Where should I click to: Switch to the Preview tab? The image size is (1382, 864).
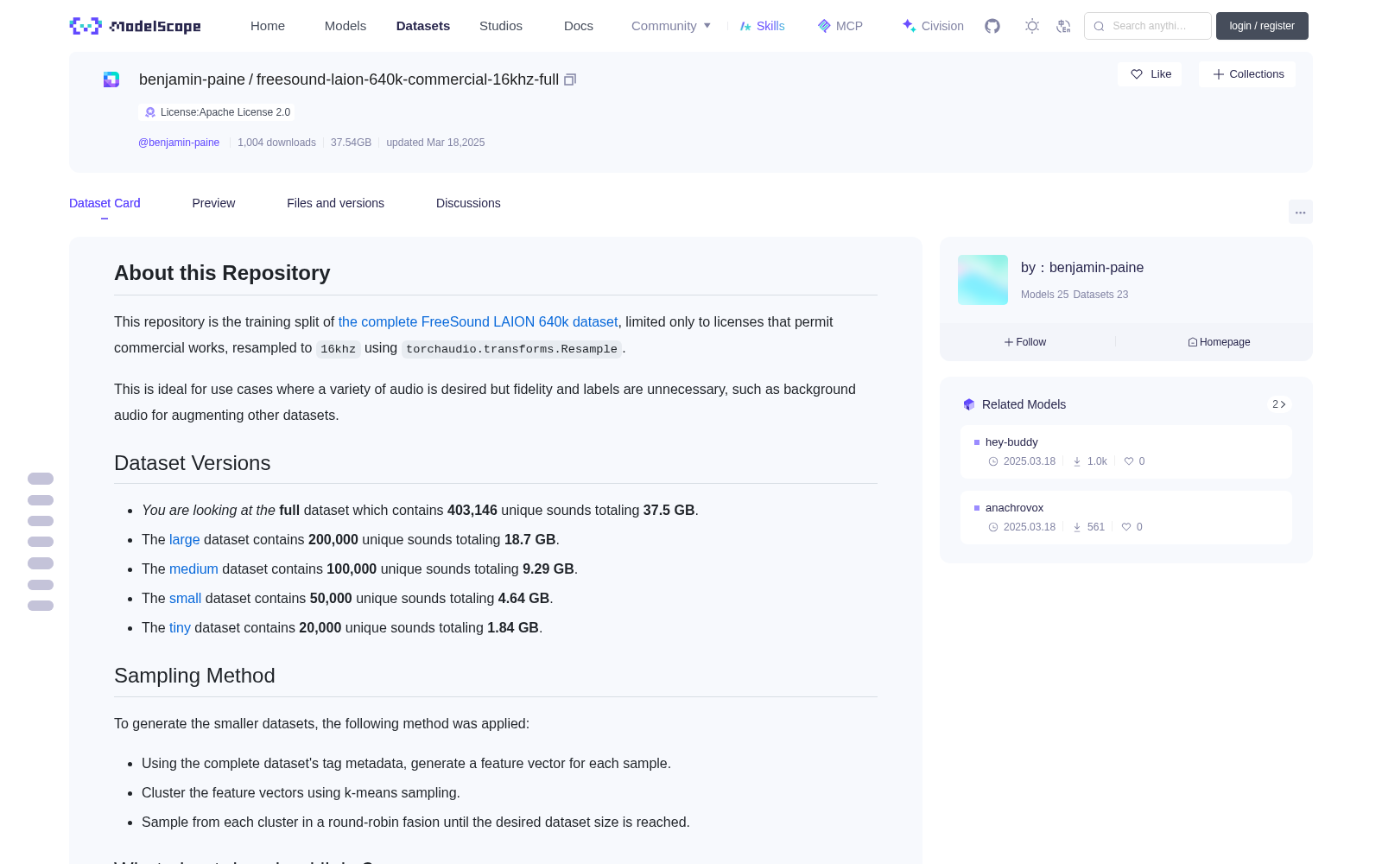point(213,203)
